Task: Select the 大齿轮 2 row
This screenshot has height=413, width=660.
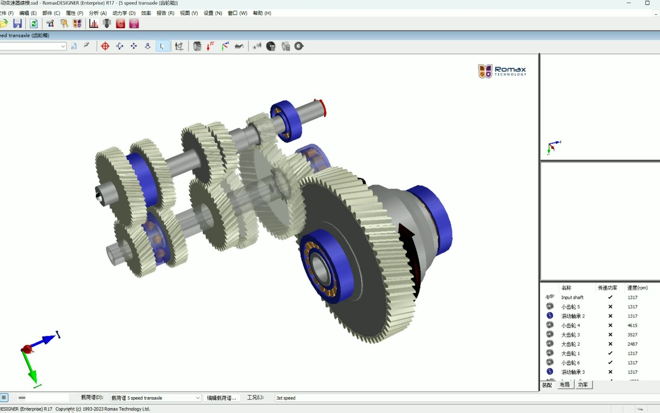Action: pyautogui.click(x=600, y=344)
